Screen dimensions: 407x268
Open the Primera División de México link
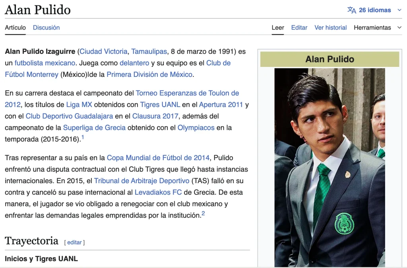click(x=149, y=74)
